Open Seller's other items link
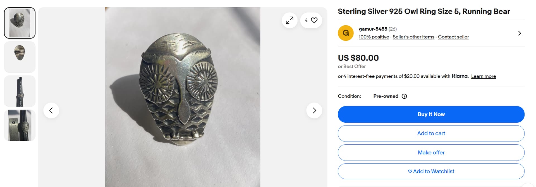This screenshot has width=536, height=187. click(413, 37)
